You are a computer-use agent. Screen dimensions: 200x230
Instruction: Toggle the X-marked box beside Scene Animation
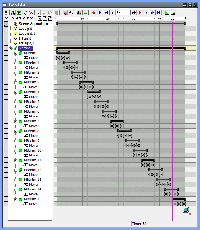(6, 24)
